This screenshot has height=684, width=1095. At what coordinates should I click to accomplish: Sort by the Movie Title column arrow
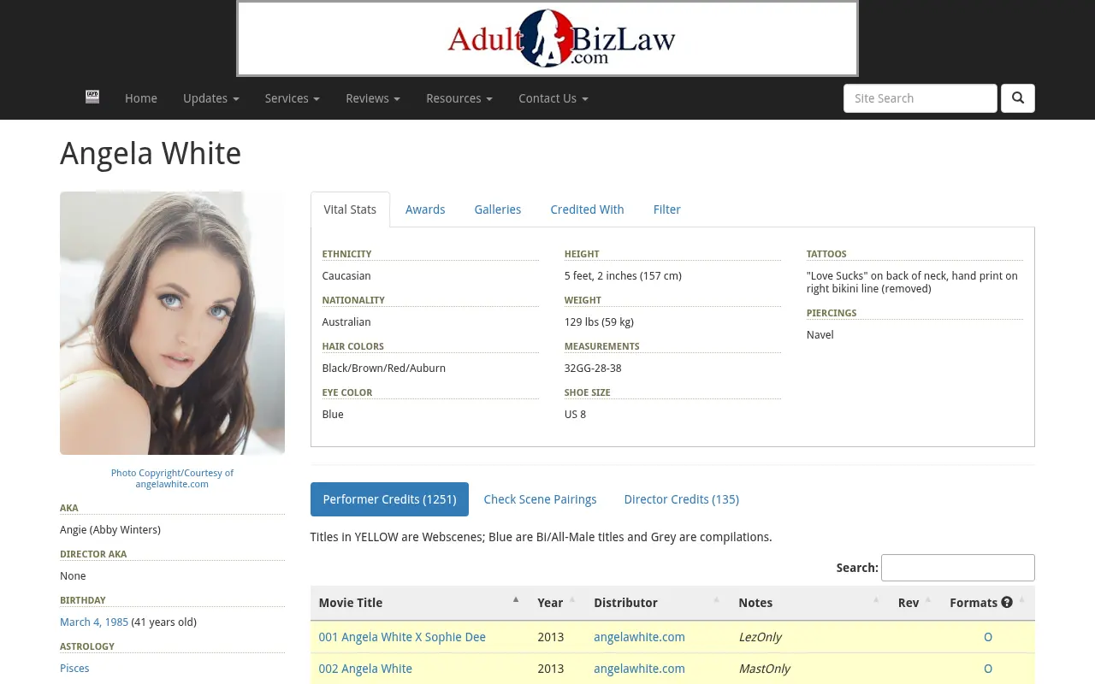coord(516,600)
